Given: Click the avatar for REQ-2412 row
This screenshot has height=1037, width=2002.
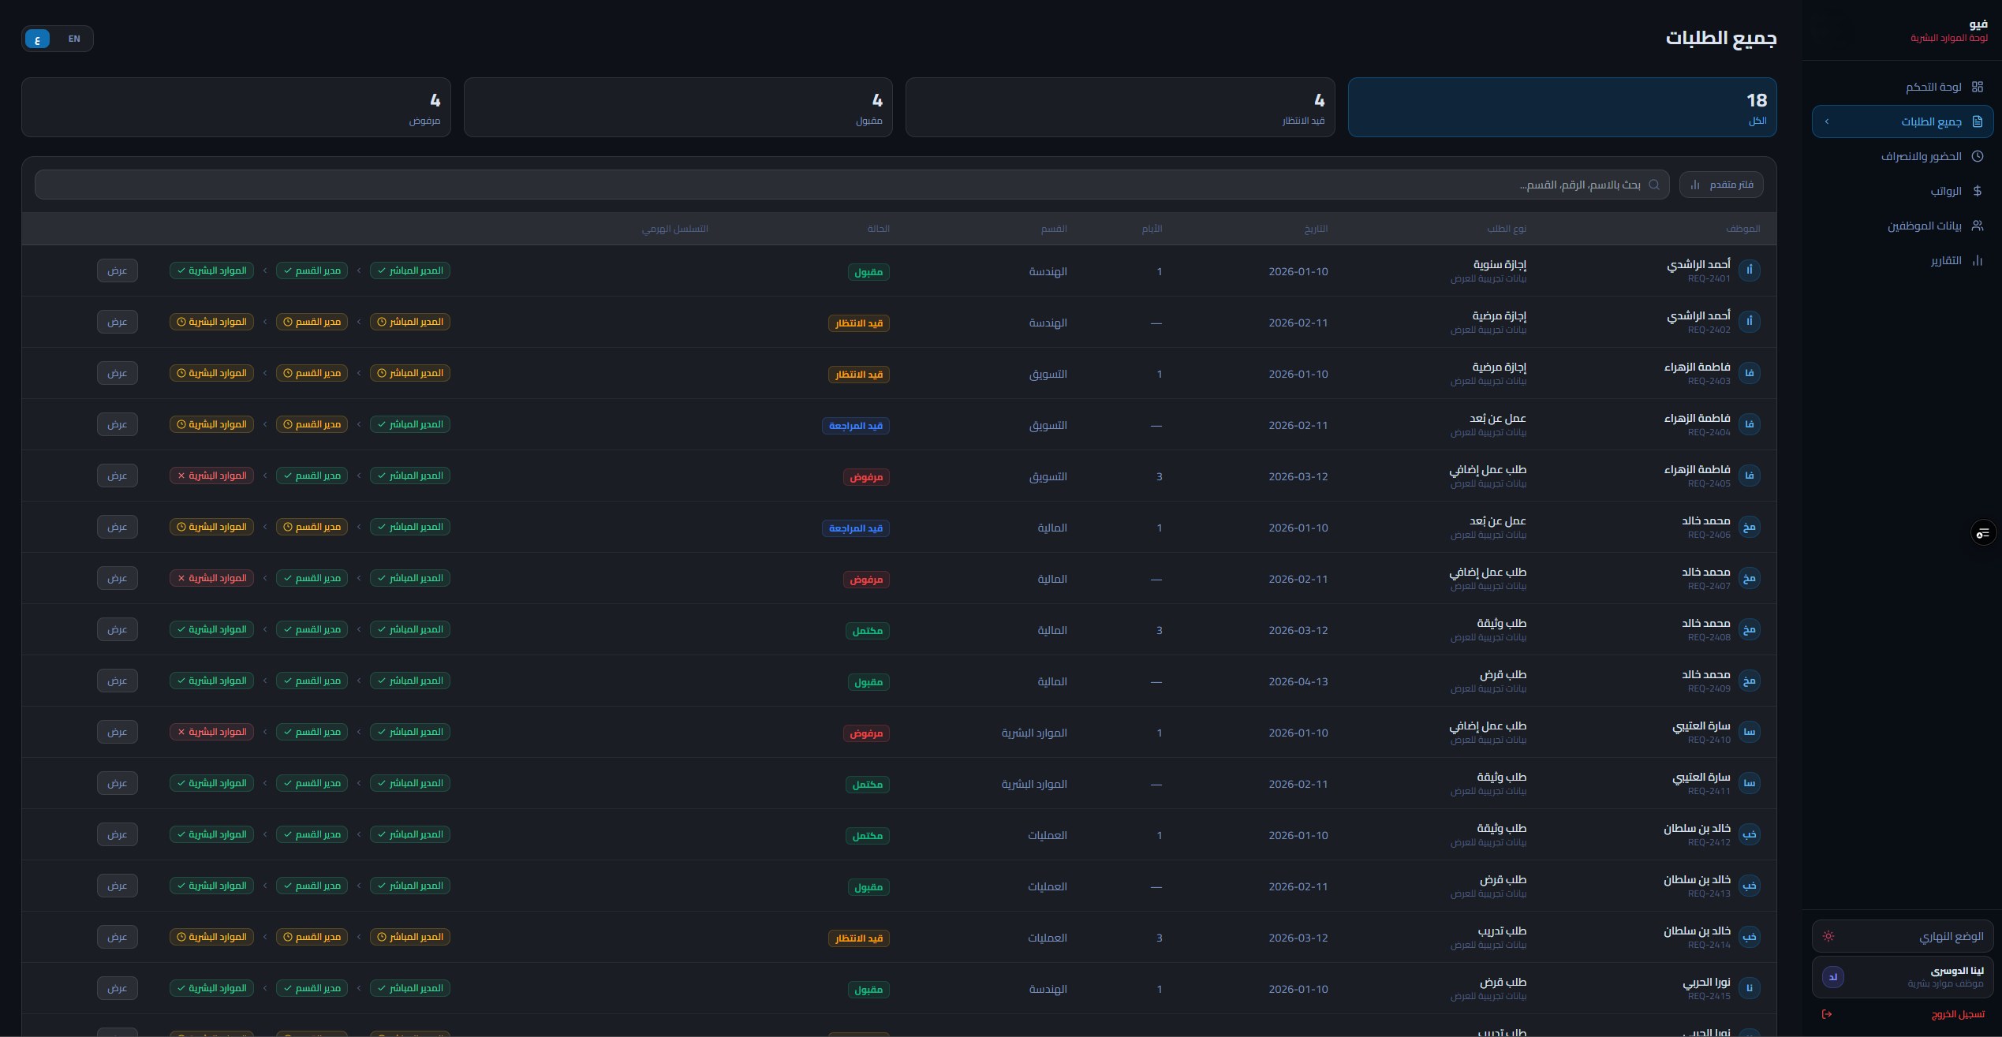Looking at the screenshot, I should (x=1750, y=834).
